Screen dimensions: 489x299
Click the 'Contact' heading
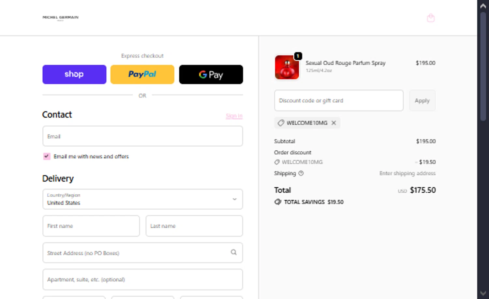pos(57,114)
